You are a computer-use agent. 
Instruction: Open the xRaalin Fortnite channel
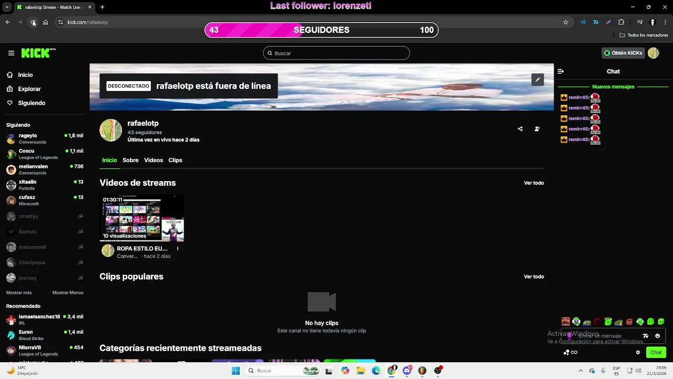pos(45,185)
